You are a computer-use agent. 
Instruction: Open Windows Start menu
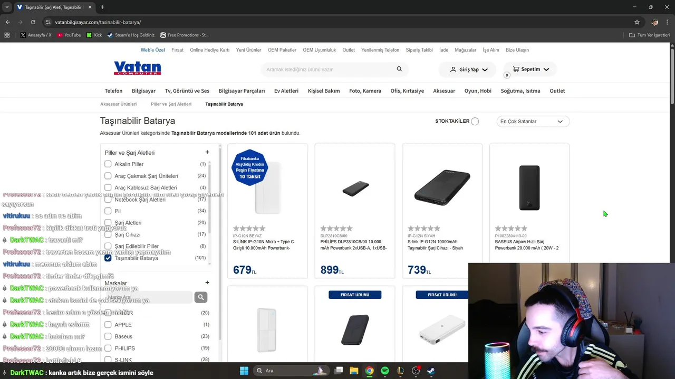coord(244,371)
